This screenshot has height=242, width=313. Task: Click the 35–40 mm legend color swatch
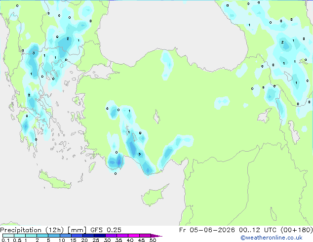pyautogui.click(x=122, y=236)
